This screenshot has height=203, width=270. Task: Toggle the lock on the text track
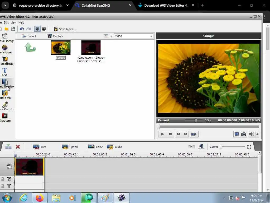pos(3,186)
